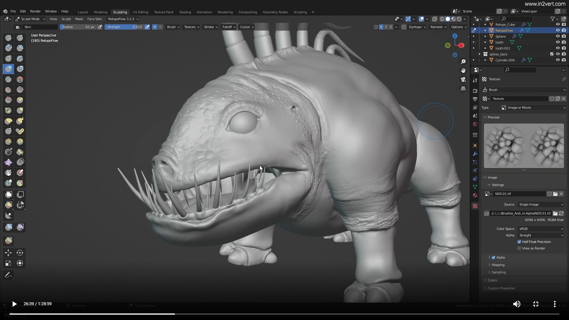Visit the www.in2vert.com link
The width and height of the screenshot is (569, 320).
(x=545, y=4)
